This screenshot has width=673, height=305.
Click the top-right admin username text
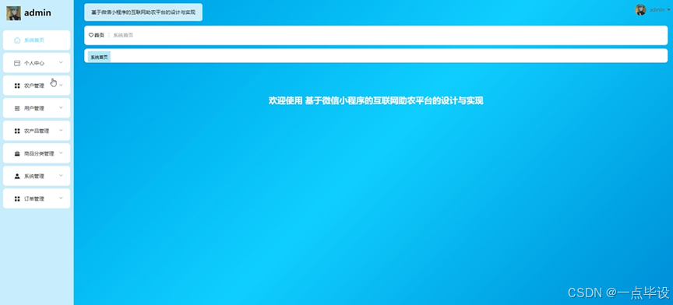(x=657, y=10)
